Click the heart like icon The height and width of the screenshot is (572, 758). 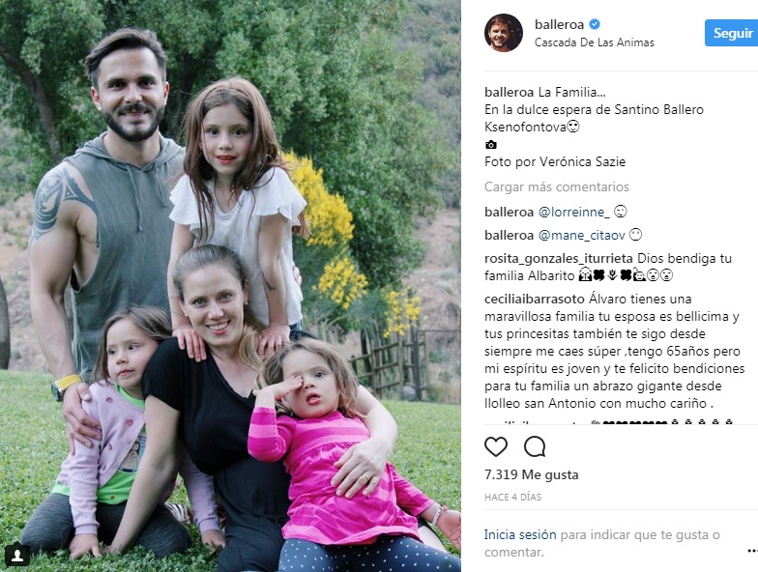496,446
